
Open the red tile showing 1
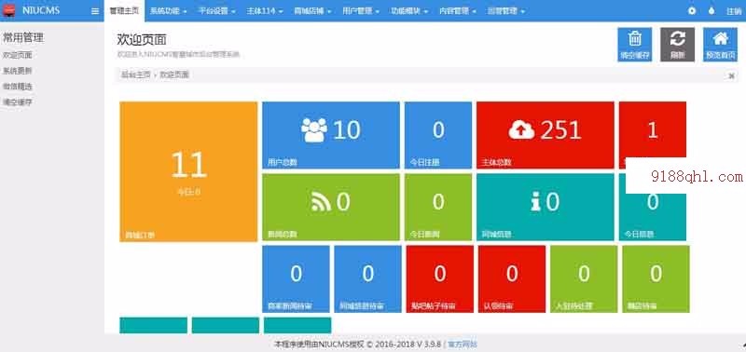[652, 129]
